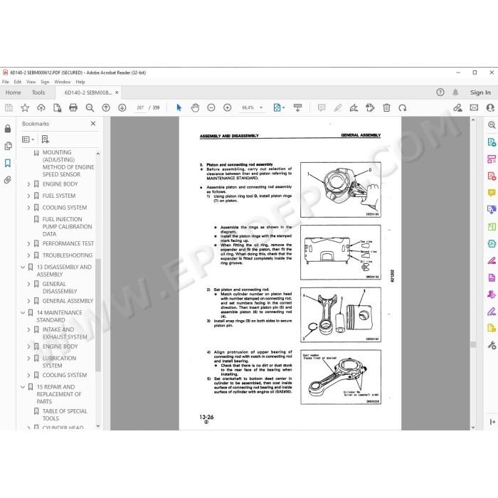Open the Edit menu
498x498 pixels.
18,82
